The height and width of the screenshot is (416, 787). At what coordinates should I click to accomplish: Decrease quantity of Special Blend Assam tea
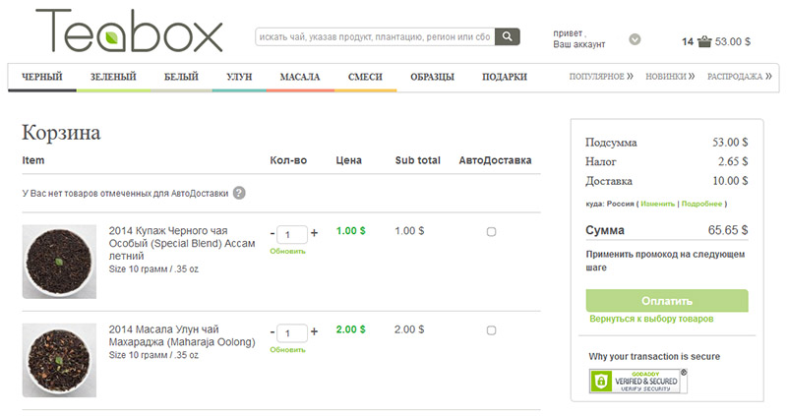(272, 233)
